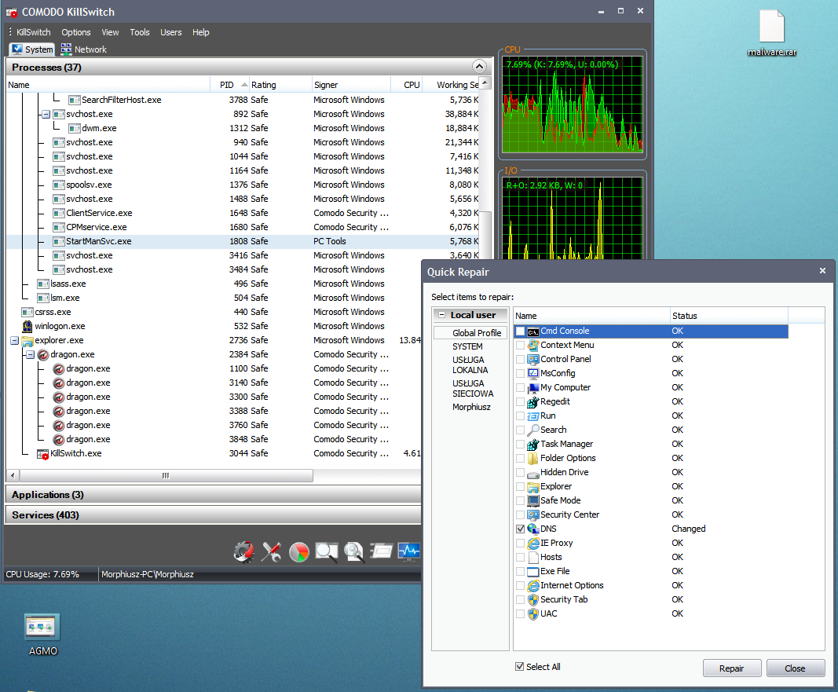This screenshot has width=838, height=692.
Task: Uncheck the DNS repair checkbox
Action: (520, 529)
